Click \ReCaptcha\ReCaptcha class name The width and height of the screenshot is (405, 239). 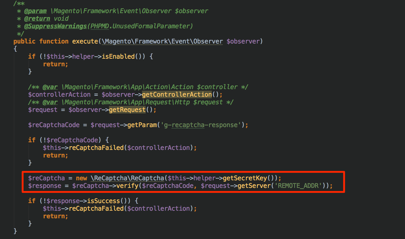coord(127,178)
